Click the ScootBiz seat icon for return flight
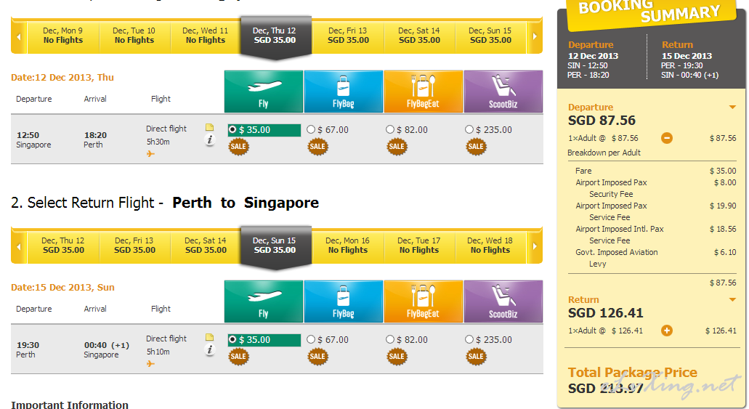Image resolution: width=749 pixels, height=409 pixels. [x=503, y=301]
